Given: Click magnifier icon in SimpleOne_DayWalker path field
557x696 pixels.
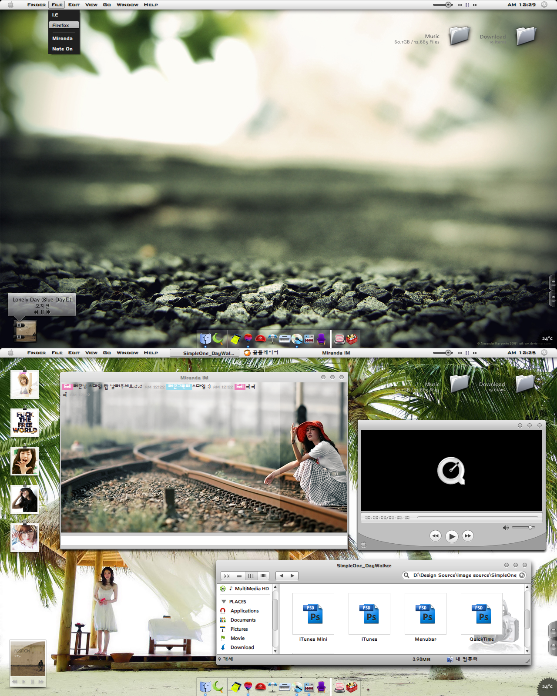Looking at the screenshot, I should tap(406, 575).
